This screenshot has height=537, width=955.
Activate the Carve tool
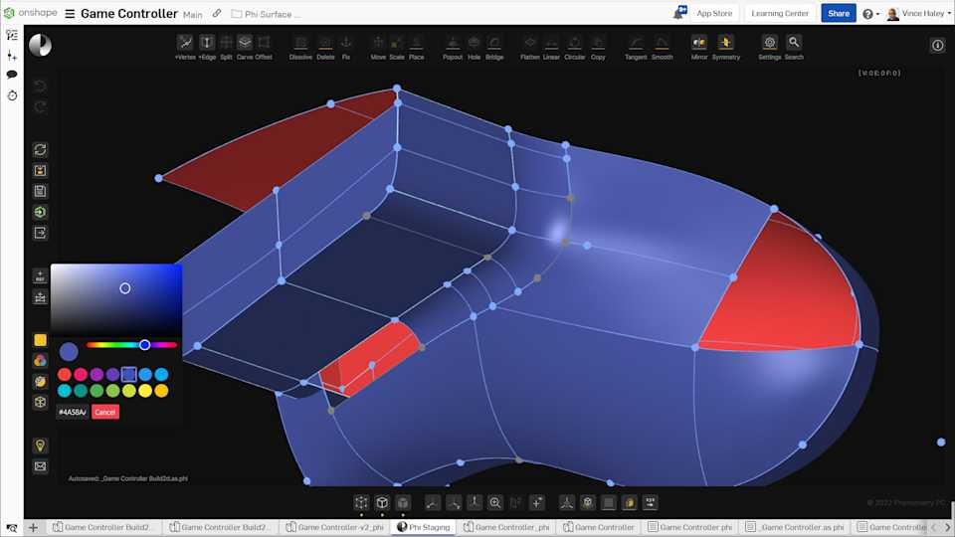pyautogui.click(x=245, y=47)
